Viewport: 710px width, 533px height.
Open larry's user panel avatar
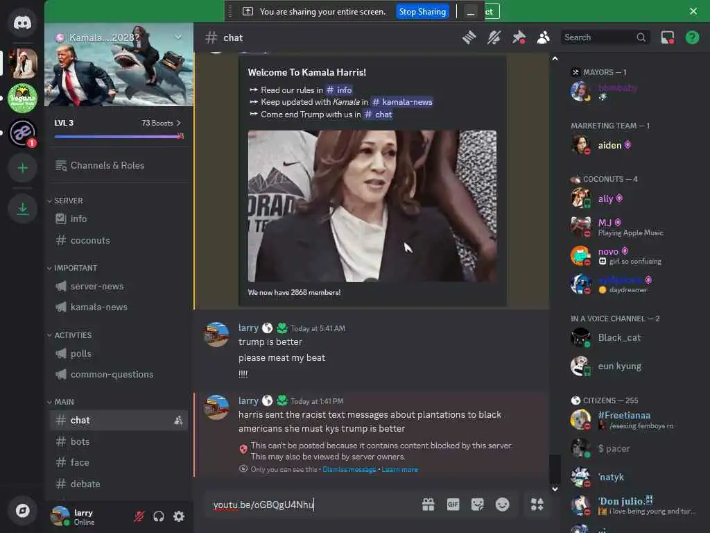tap(60, 516)
